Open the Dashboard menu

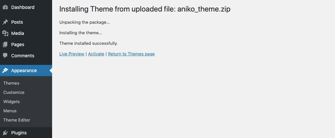pyautogui.click(x=22, y=7)
